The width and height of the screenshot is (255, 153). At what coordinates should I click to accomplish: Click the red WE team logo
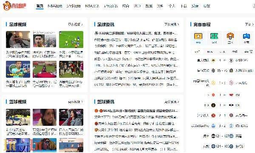231,95
